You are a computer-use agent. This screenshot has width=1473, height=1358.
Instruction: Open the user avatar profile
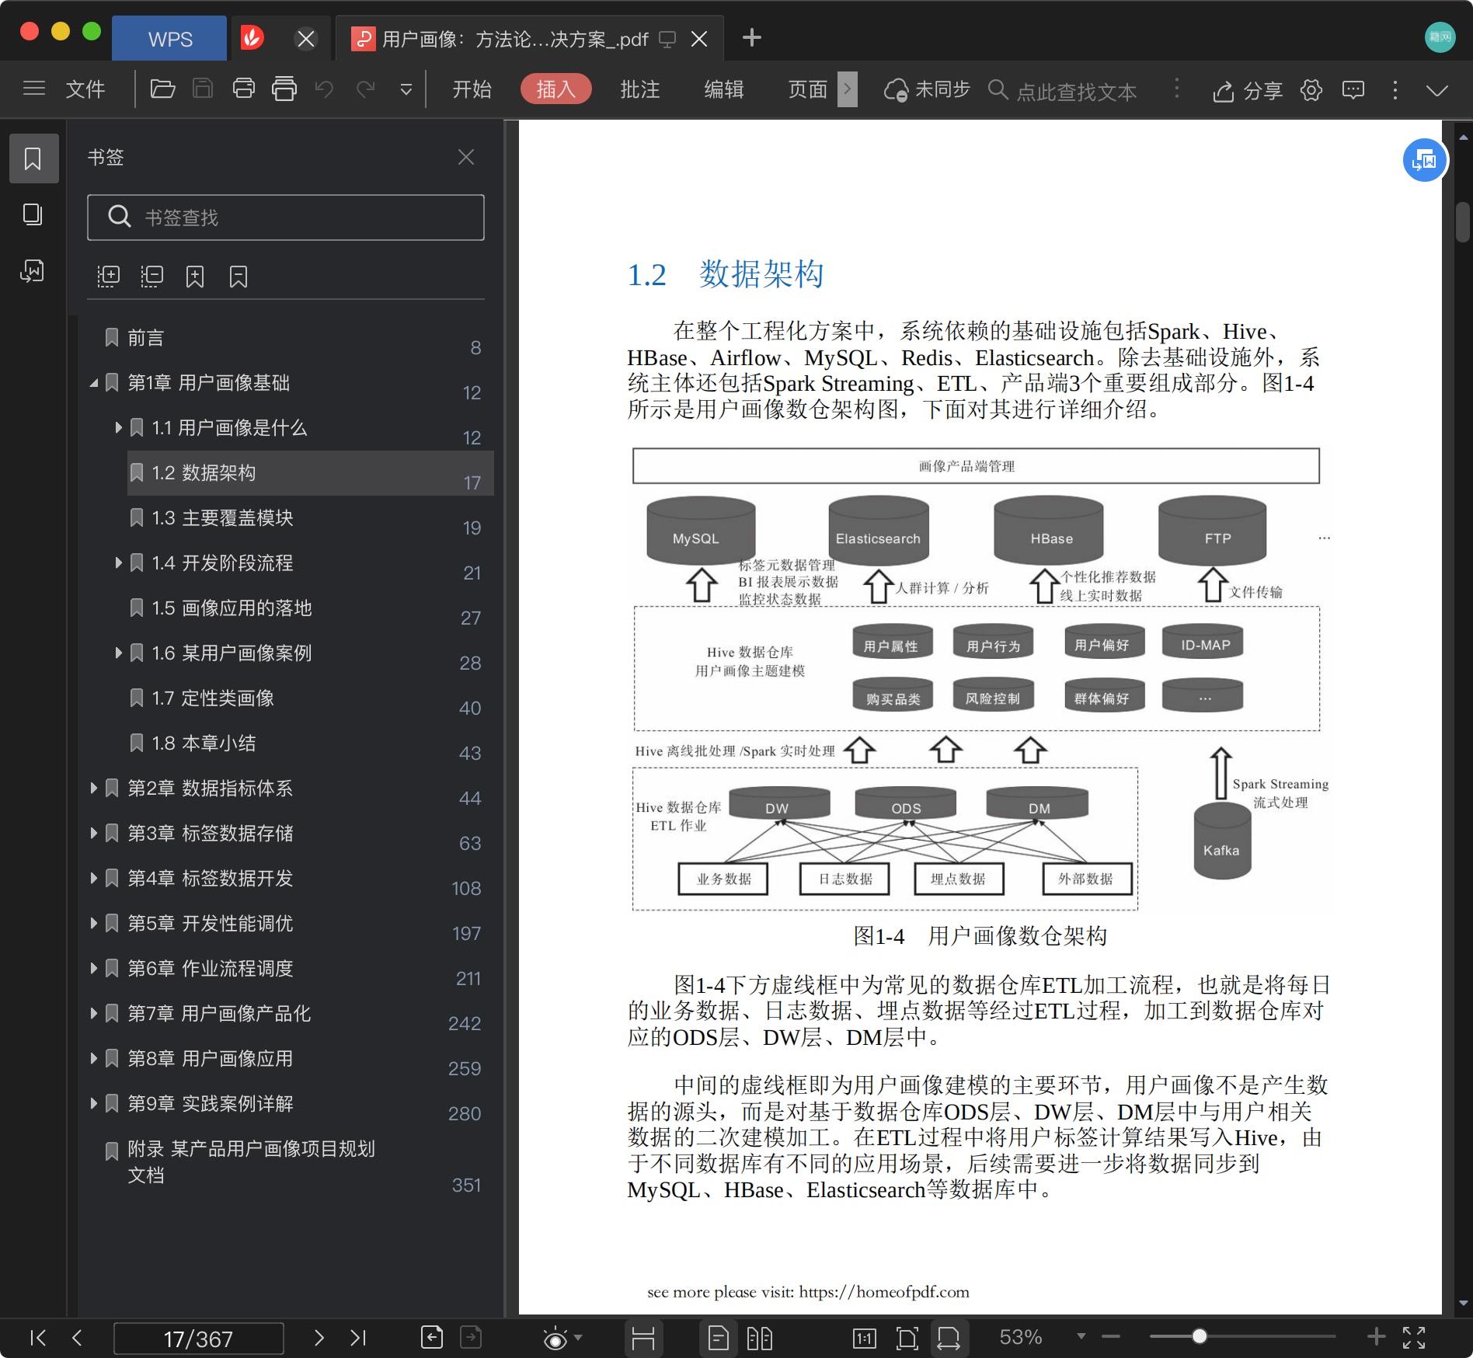(1440, 37)
